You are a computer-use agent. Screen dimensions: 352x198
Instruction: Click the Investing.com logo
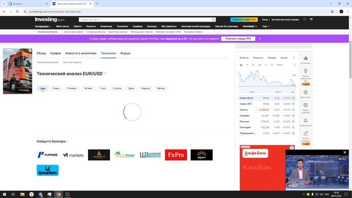pyautogui.click(x=50, y=20)
